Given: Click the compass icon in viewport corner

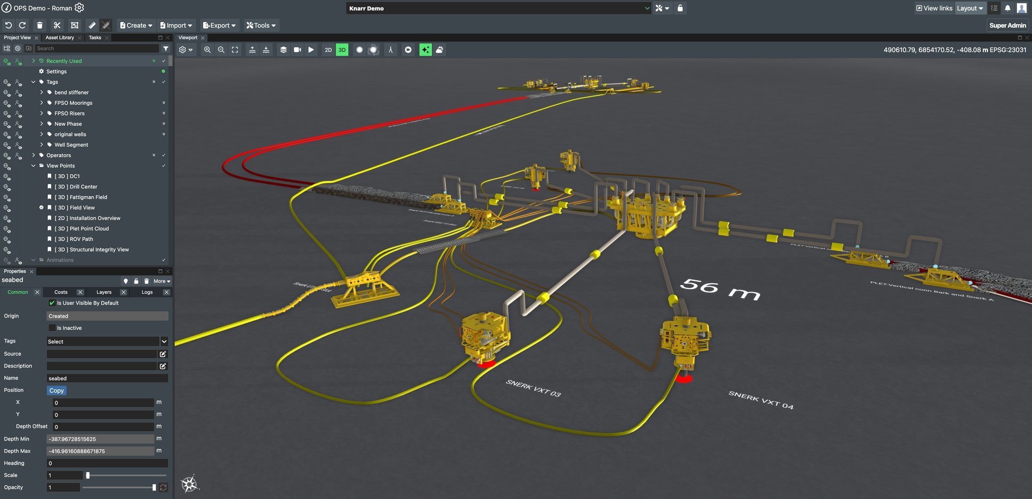Looking at the screenshot, I should coord(189,484).
